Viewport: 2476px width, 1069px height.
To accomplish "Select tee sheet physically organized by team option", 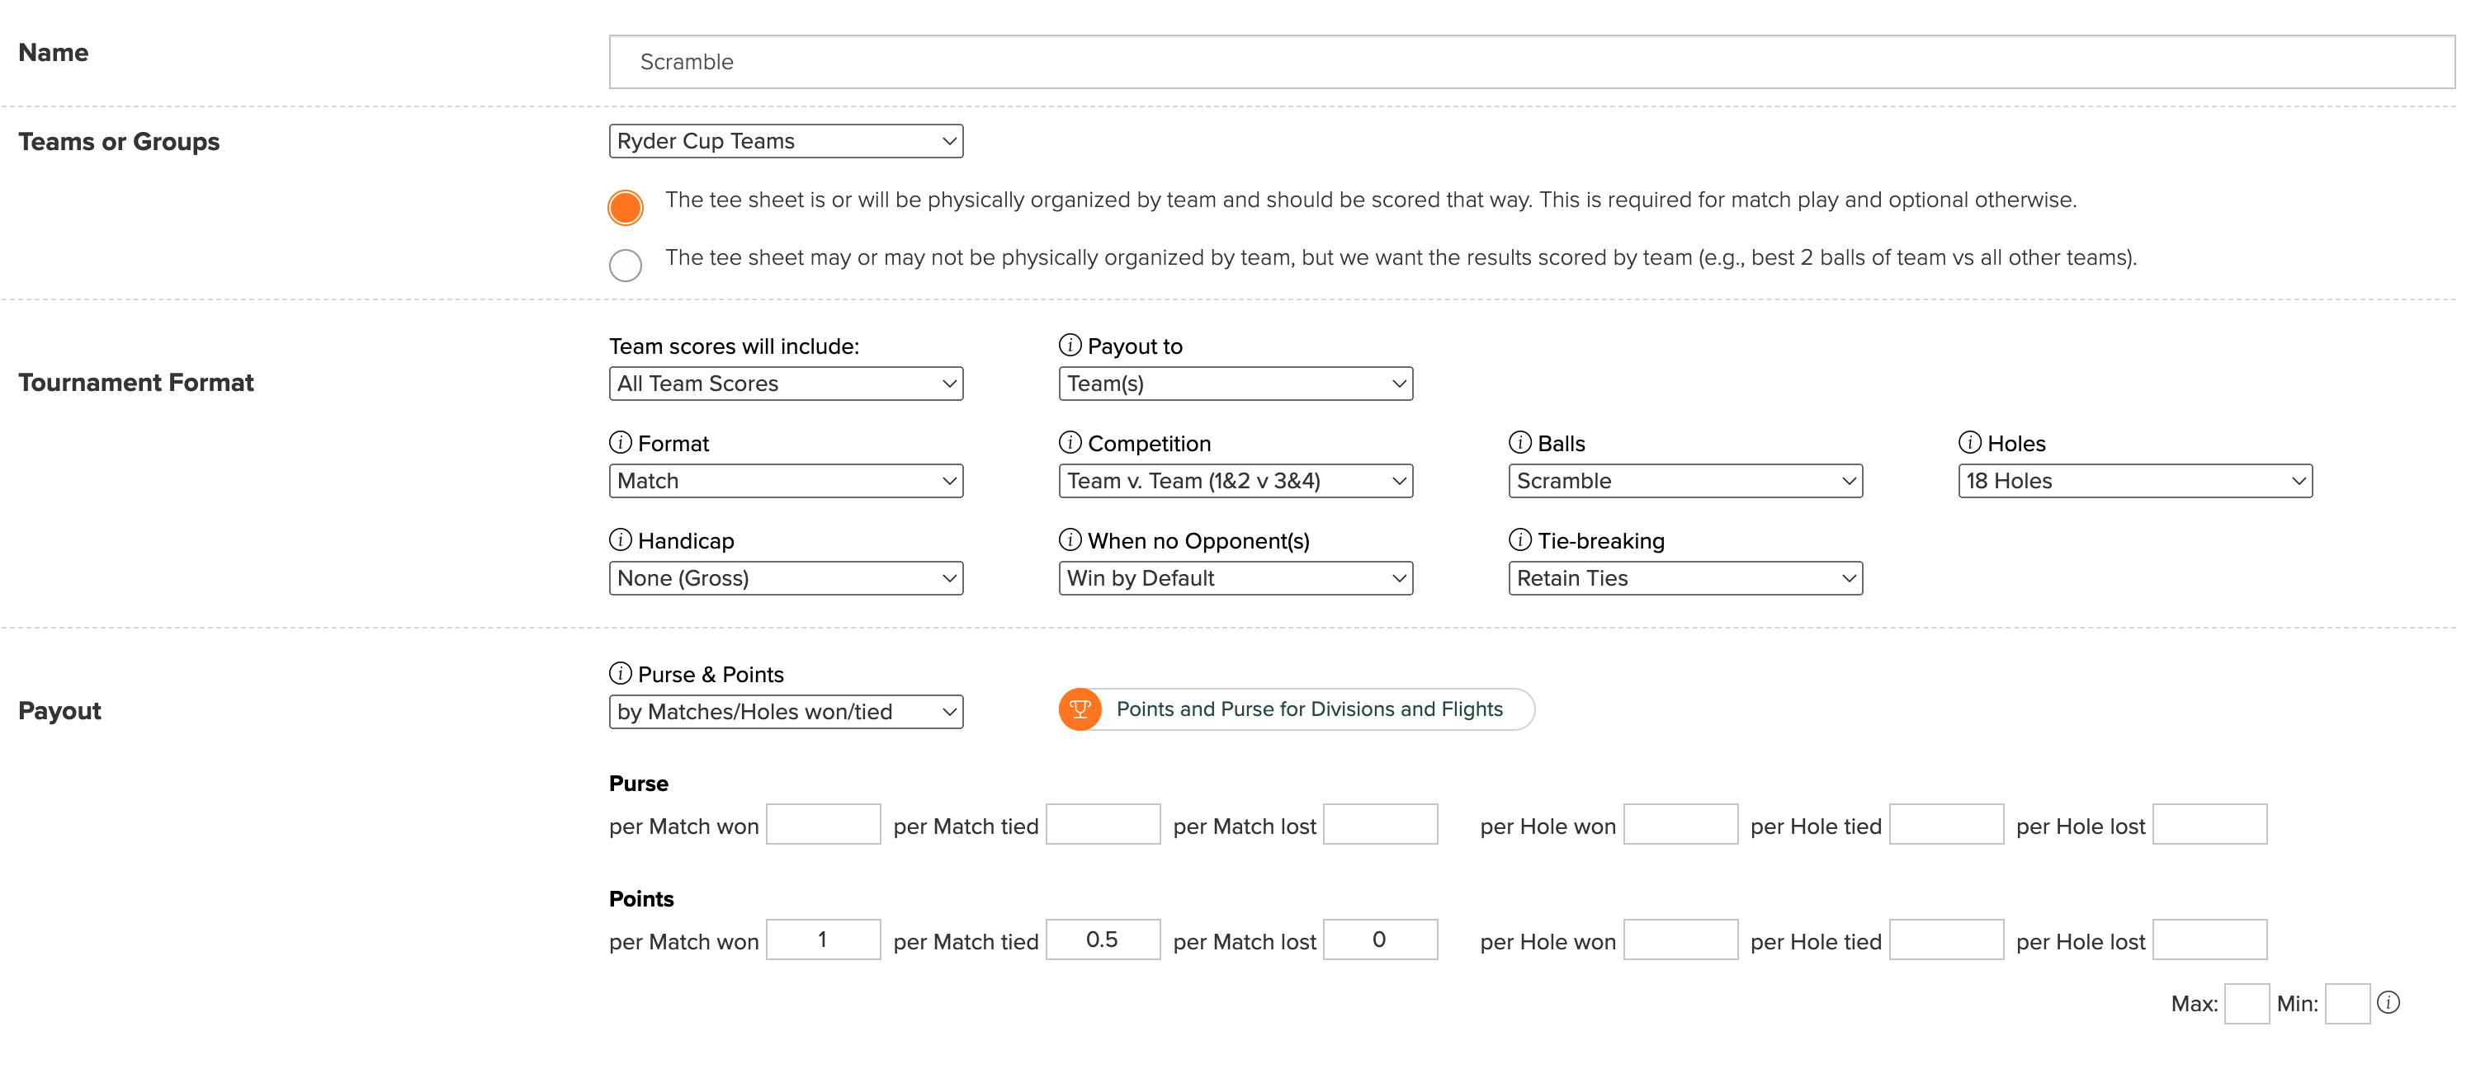I will click(x=626, y=206).
